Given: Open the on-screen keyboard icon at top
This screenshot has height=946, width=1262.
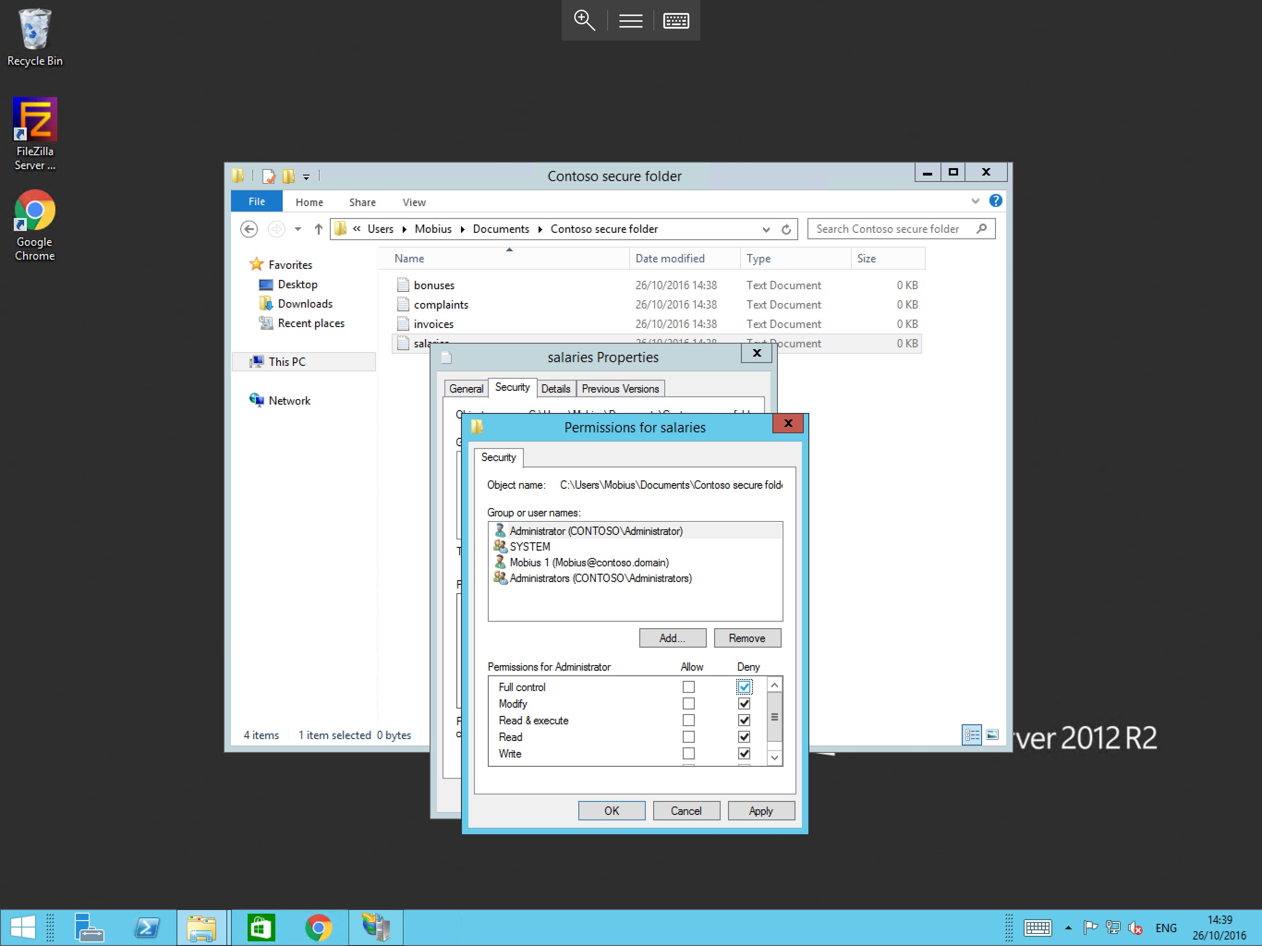Looking at the screenshot, I should (676, 20).
